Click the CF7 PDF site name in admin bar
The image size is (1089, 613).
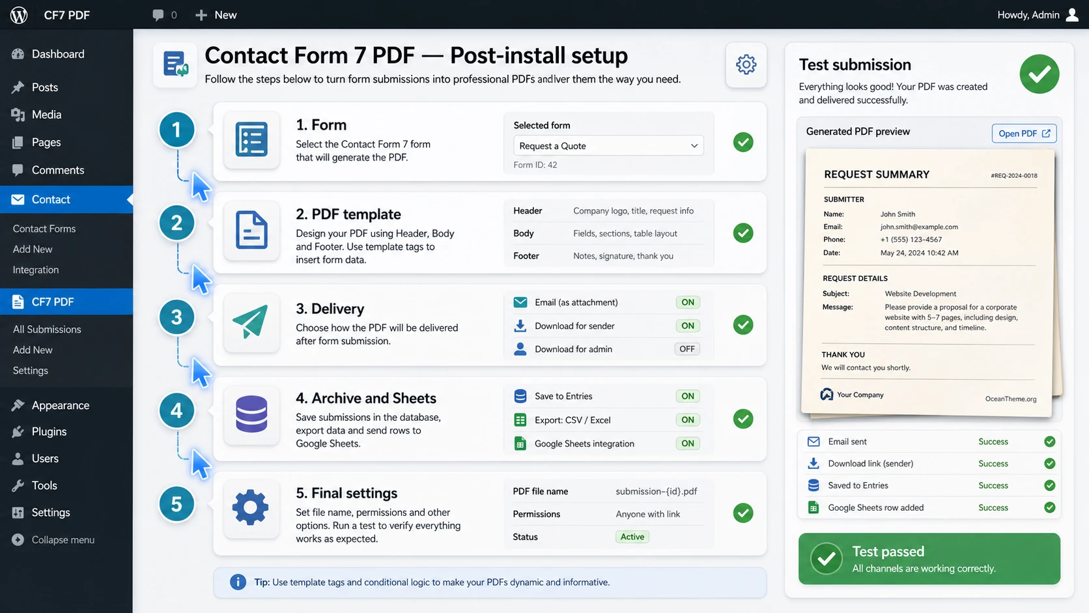coord(66,15)
